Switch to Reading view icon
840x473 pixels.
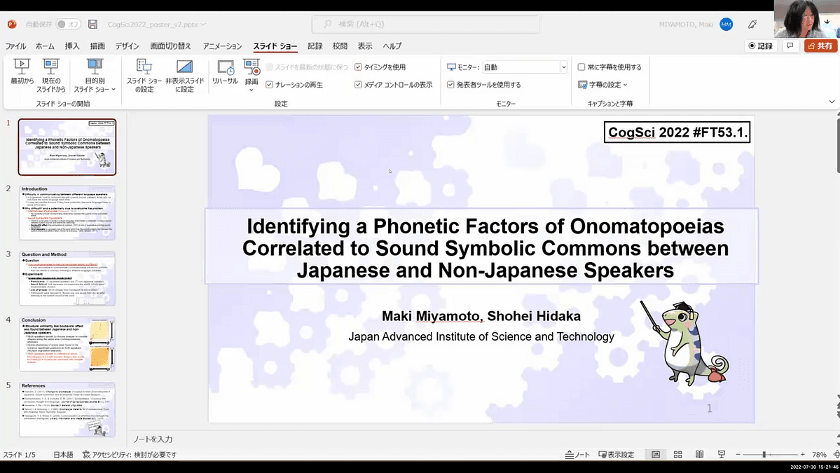700,455
